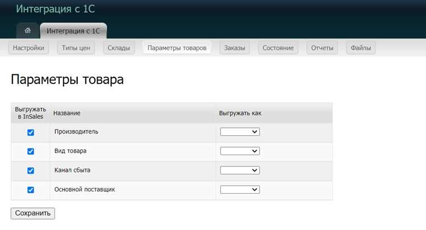Open Основной поставщик export-as dropdown
The height and width of the screenshot is (230, 426).
point(240,190)
